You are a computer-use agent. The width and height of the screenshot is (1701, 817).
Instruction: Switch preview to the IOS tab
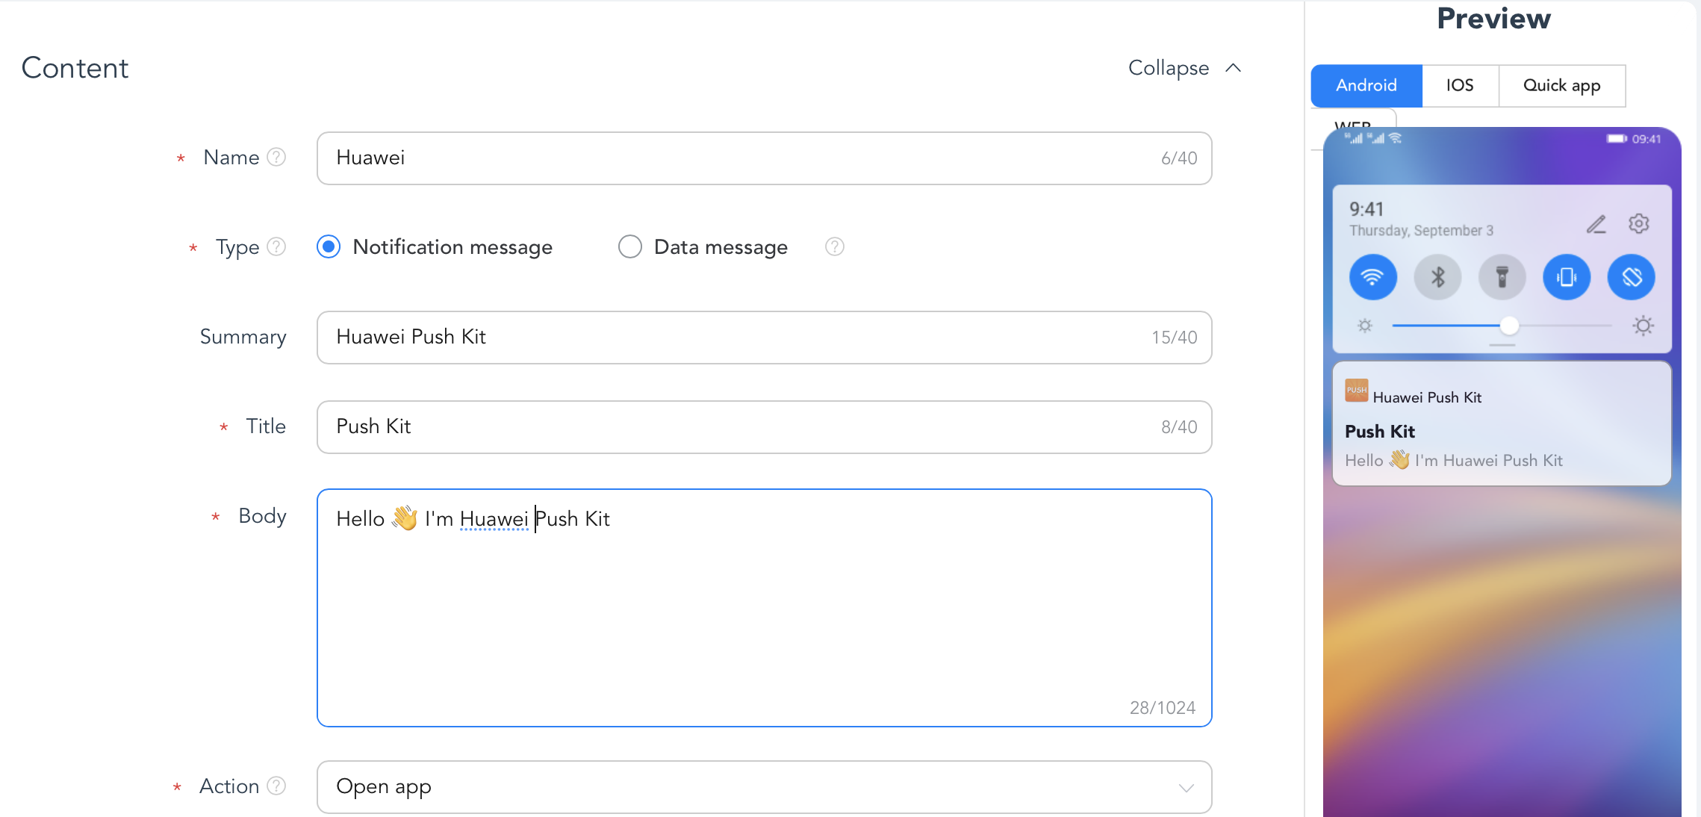click(1460, 86)
